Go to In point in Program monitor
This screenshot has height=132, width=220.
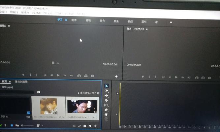pyautogui.click(x=164, y=77)
